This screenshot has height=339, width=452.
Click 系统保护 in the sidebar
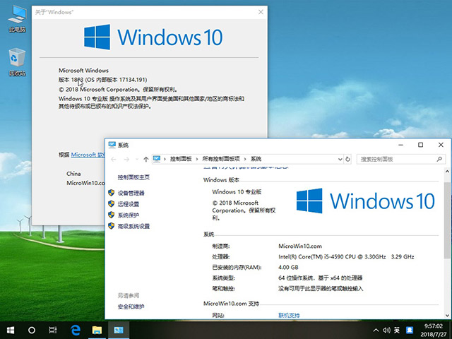pos(128,215)
